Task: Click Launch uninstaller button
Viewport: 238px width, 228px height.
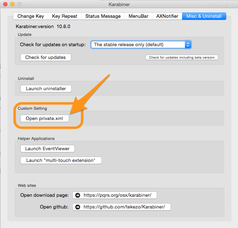Action: [46, 88]
